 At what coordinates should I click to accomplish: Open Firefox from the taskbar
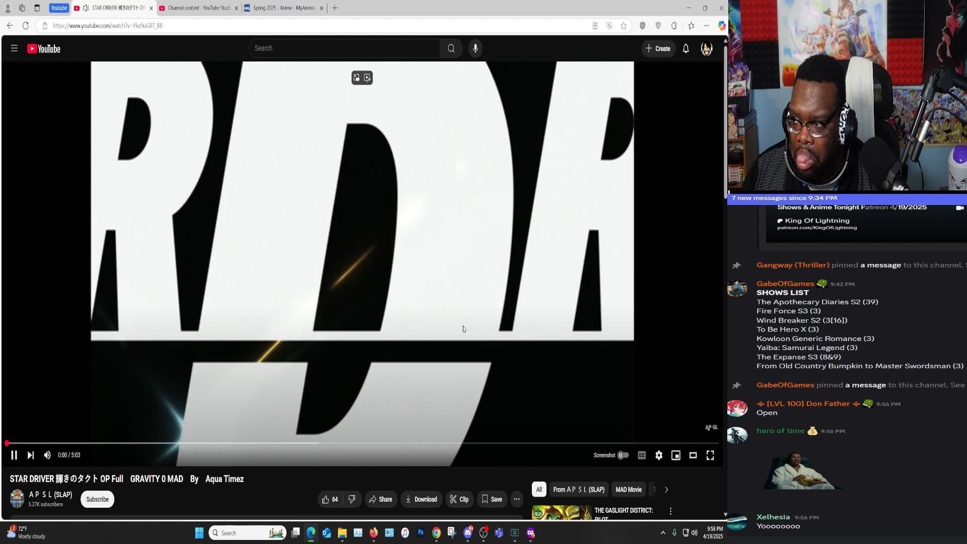tap(374, 533)
